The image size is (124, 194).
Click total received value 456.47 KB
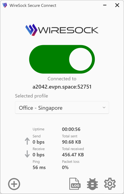pyautogui.click(x=73, y=155)
